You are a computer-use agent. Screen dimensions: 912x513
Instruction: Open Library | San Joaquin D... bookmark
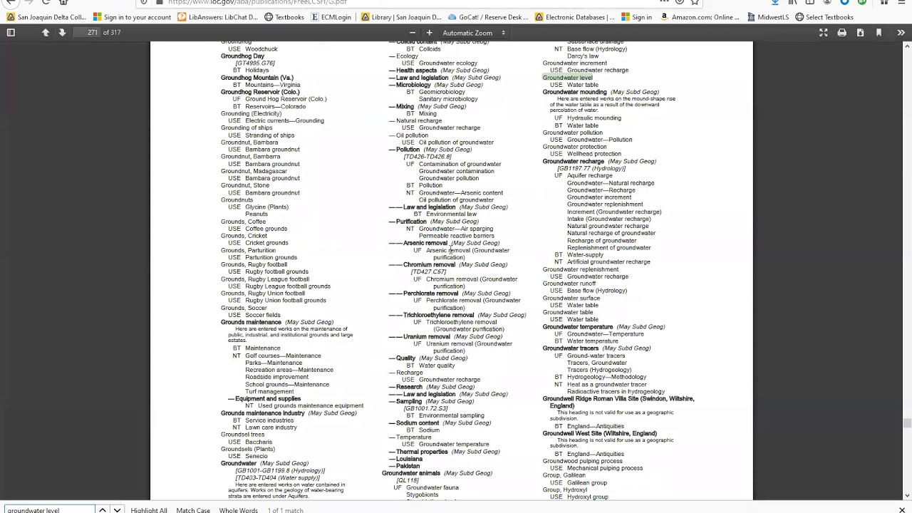click(401, 17)
